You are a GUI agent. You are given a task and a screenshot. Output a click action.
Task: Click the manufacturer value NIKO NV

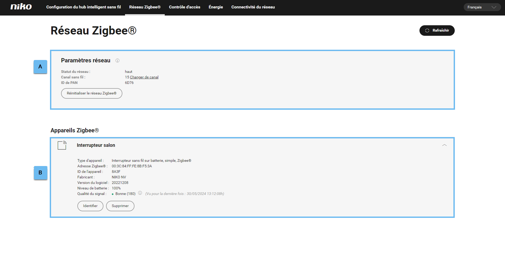(119, 177)
